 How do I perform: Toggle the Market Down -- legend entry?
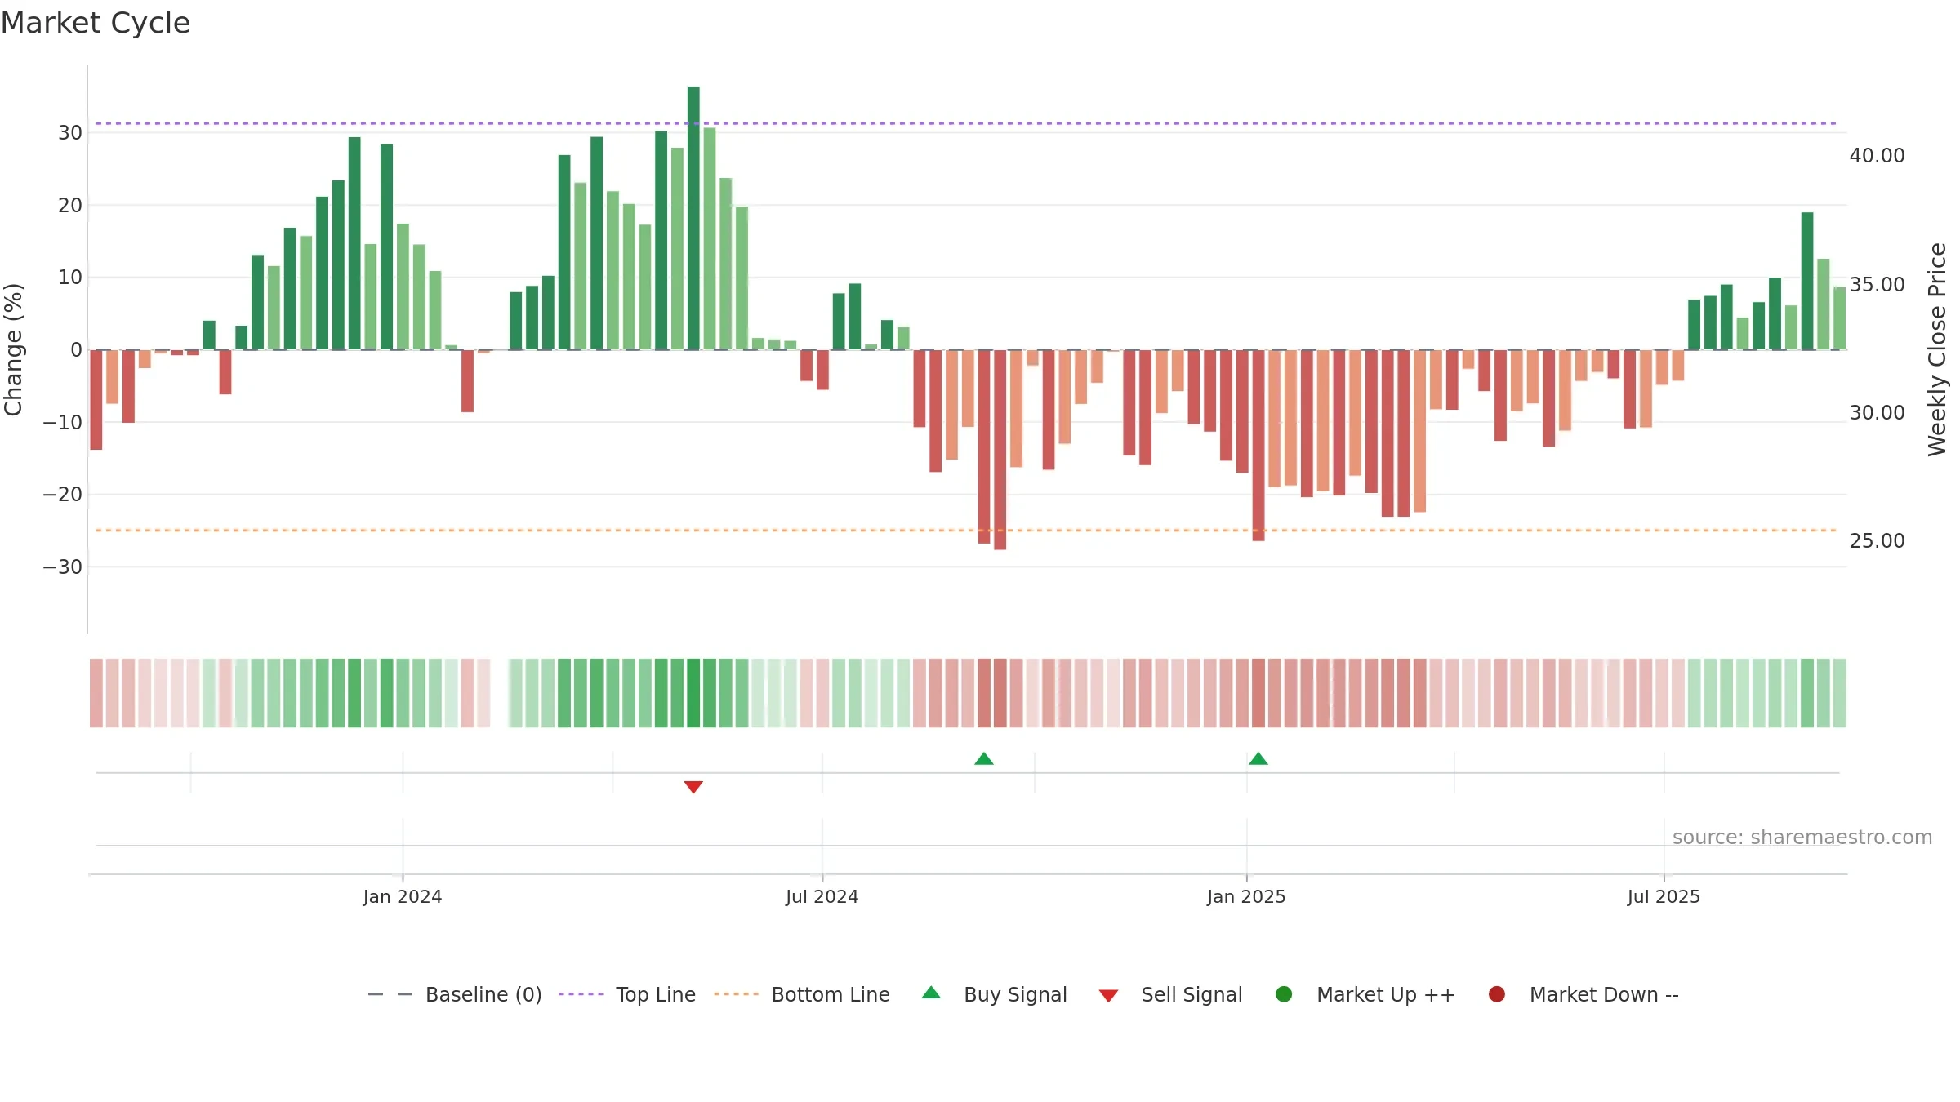(x=1584, y=994)
